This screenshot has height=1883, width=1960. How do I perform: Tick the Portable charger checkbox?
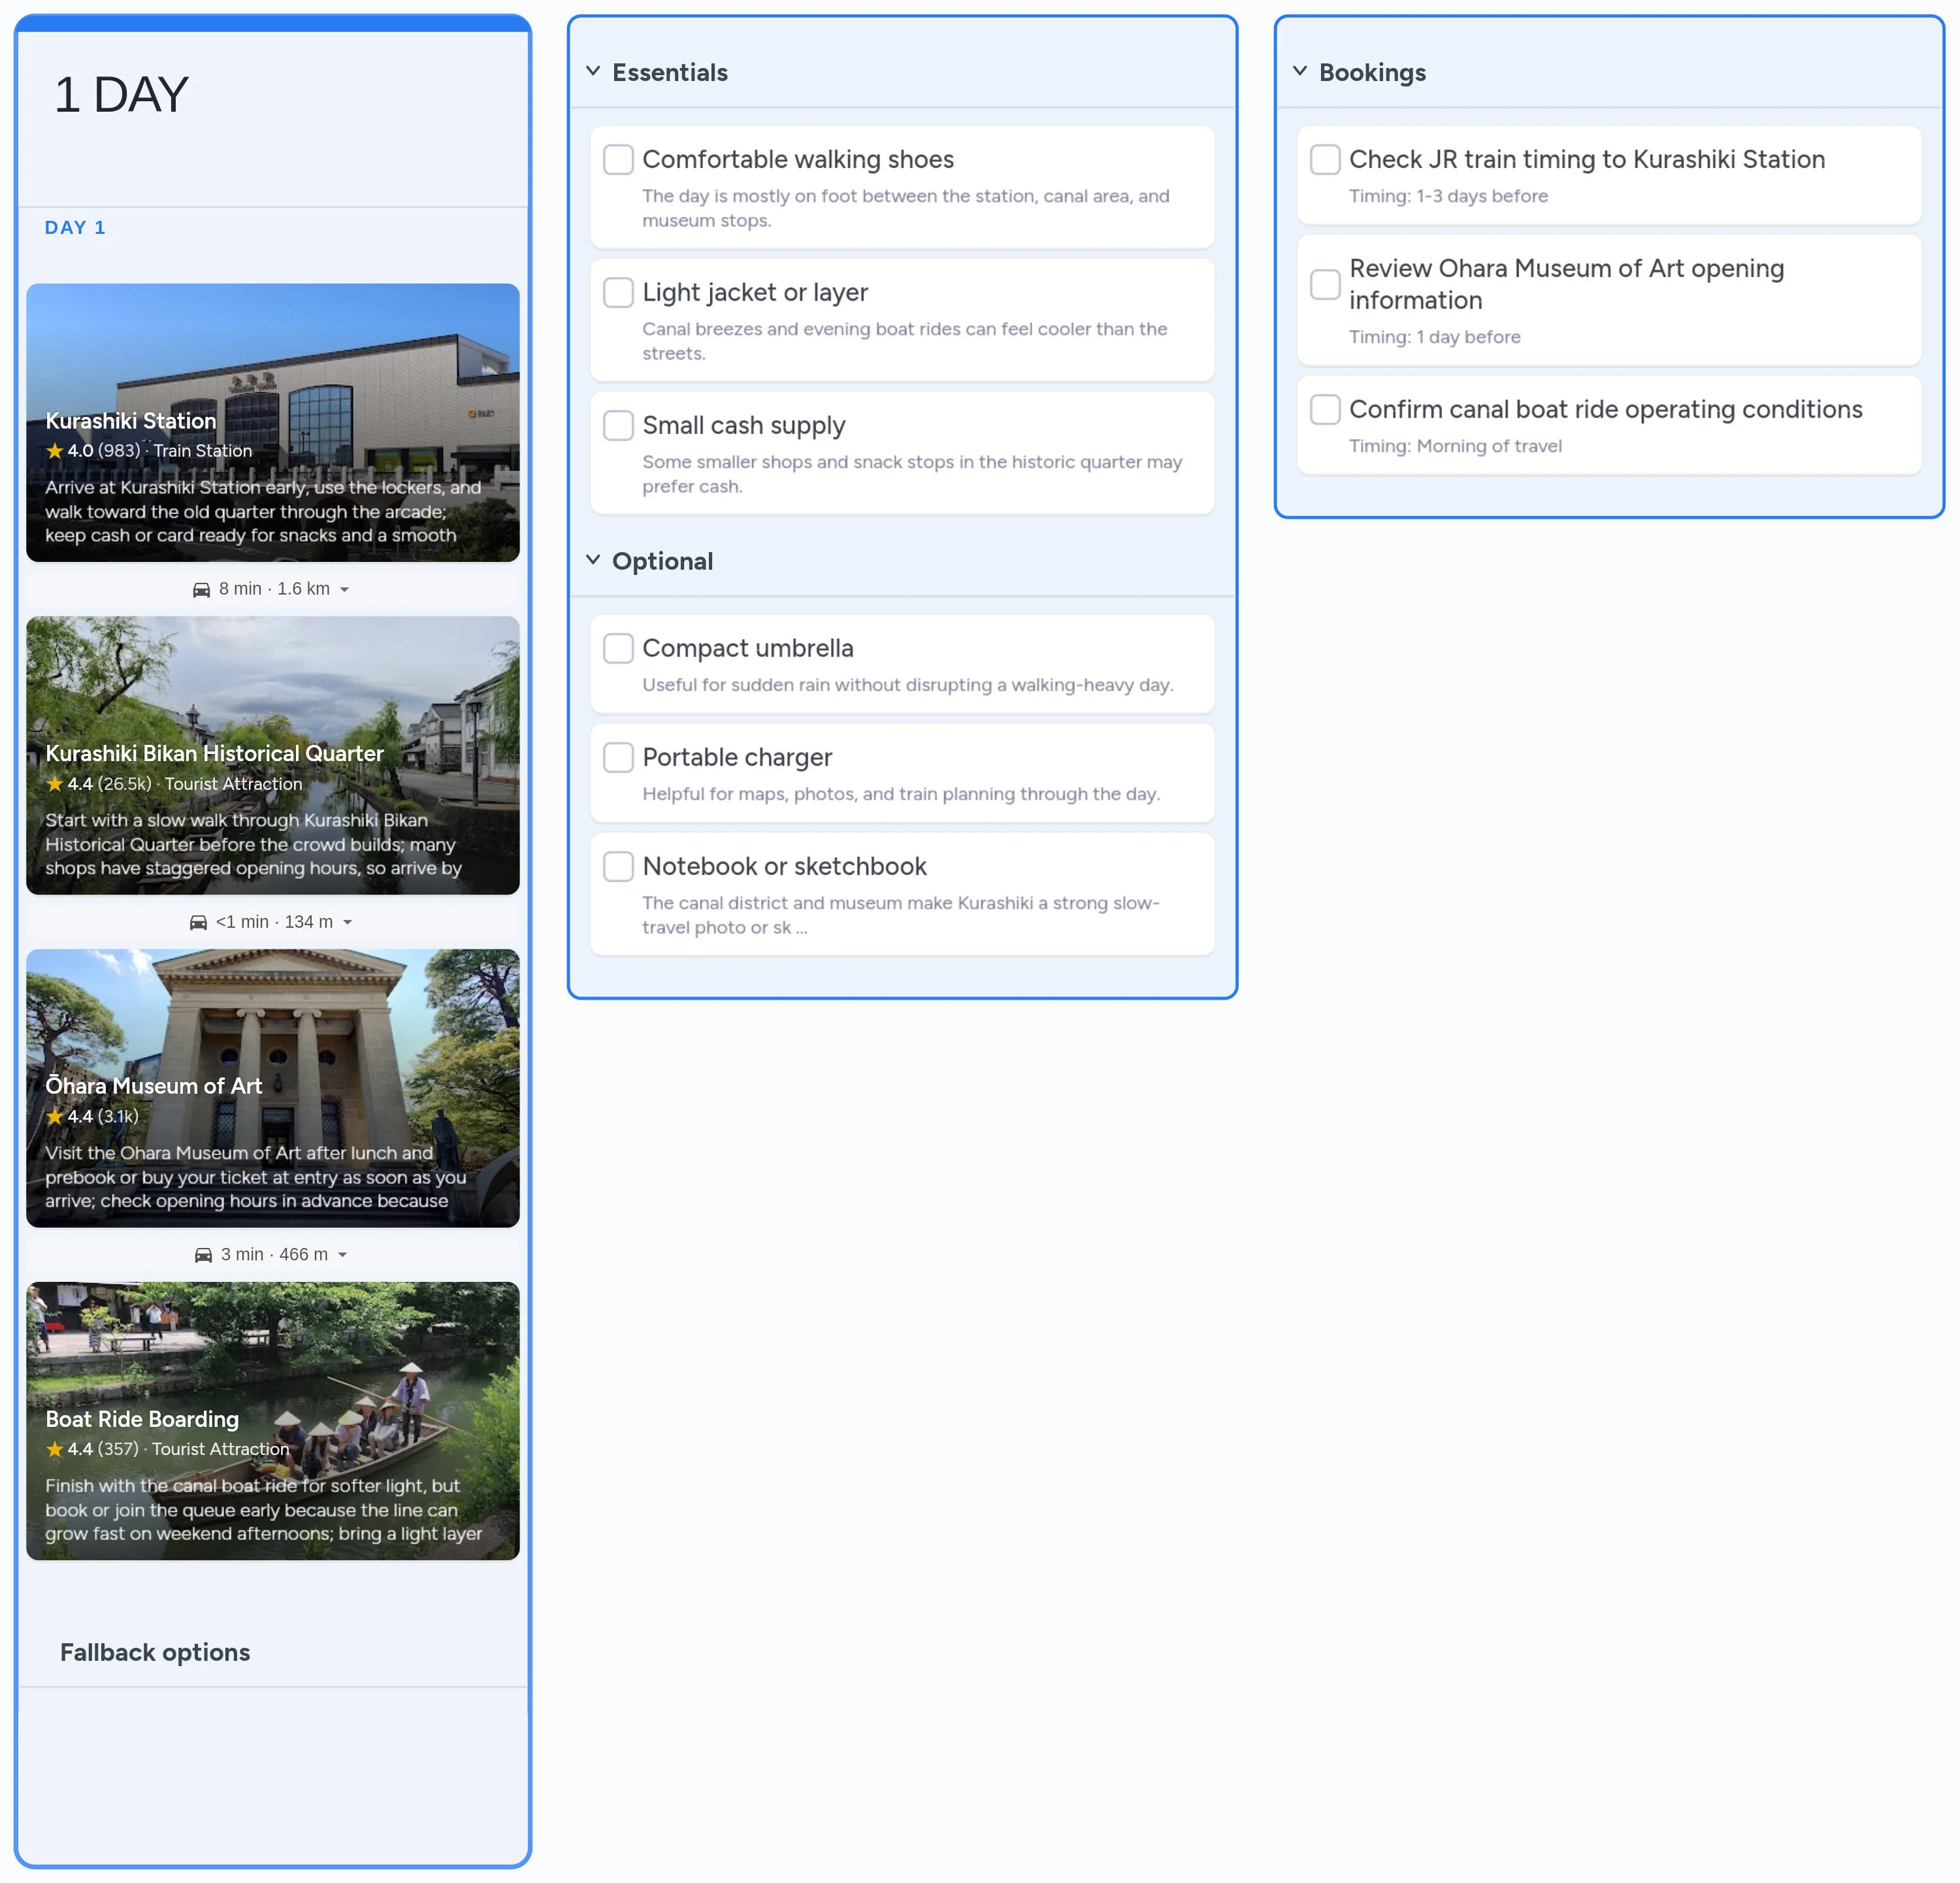click(618, 757)
